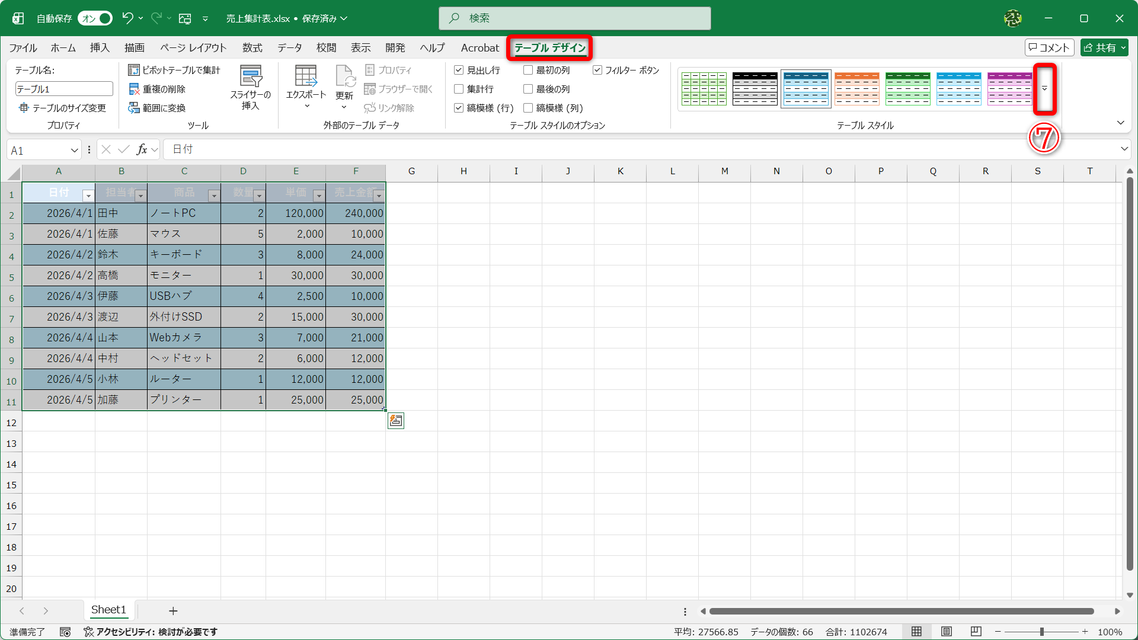
Task: Uncheck the Filter Button (フィルター ボタン) option
Action: [597, 70]
